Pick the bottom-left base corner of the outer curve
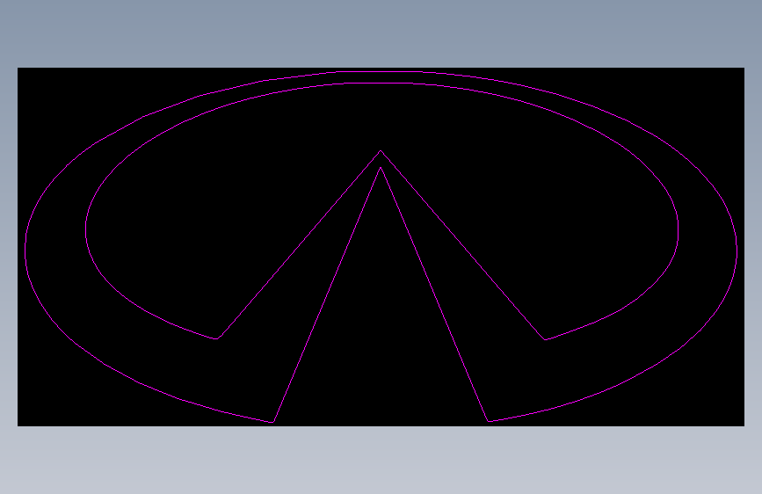 pos(273,422)
